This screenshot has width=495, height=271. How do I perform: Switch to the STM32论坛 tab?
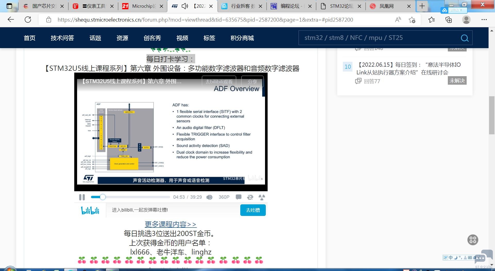click(x=341, y=6)
